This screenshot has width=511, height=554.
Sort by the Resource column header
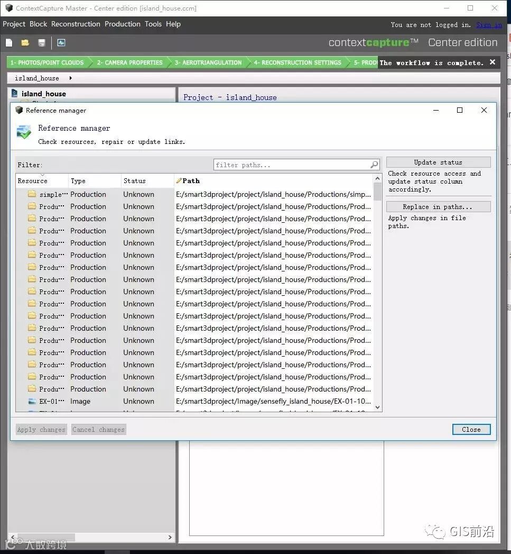tap(42, 180)
